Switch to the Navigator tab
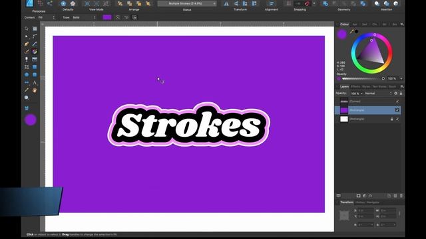This screenshot has width=426, height=239. pos(373,202)
